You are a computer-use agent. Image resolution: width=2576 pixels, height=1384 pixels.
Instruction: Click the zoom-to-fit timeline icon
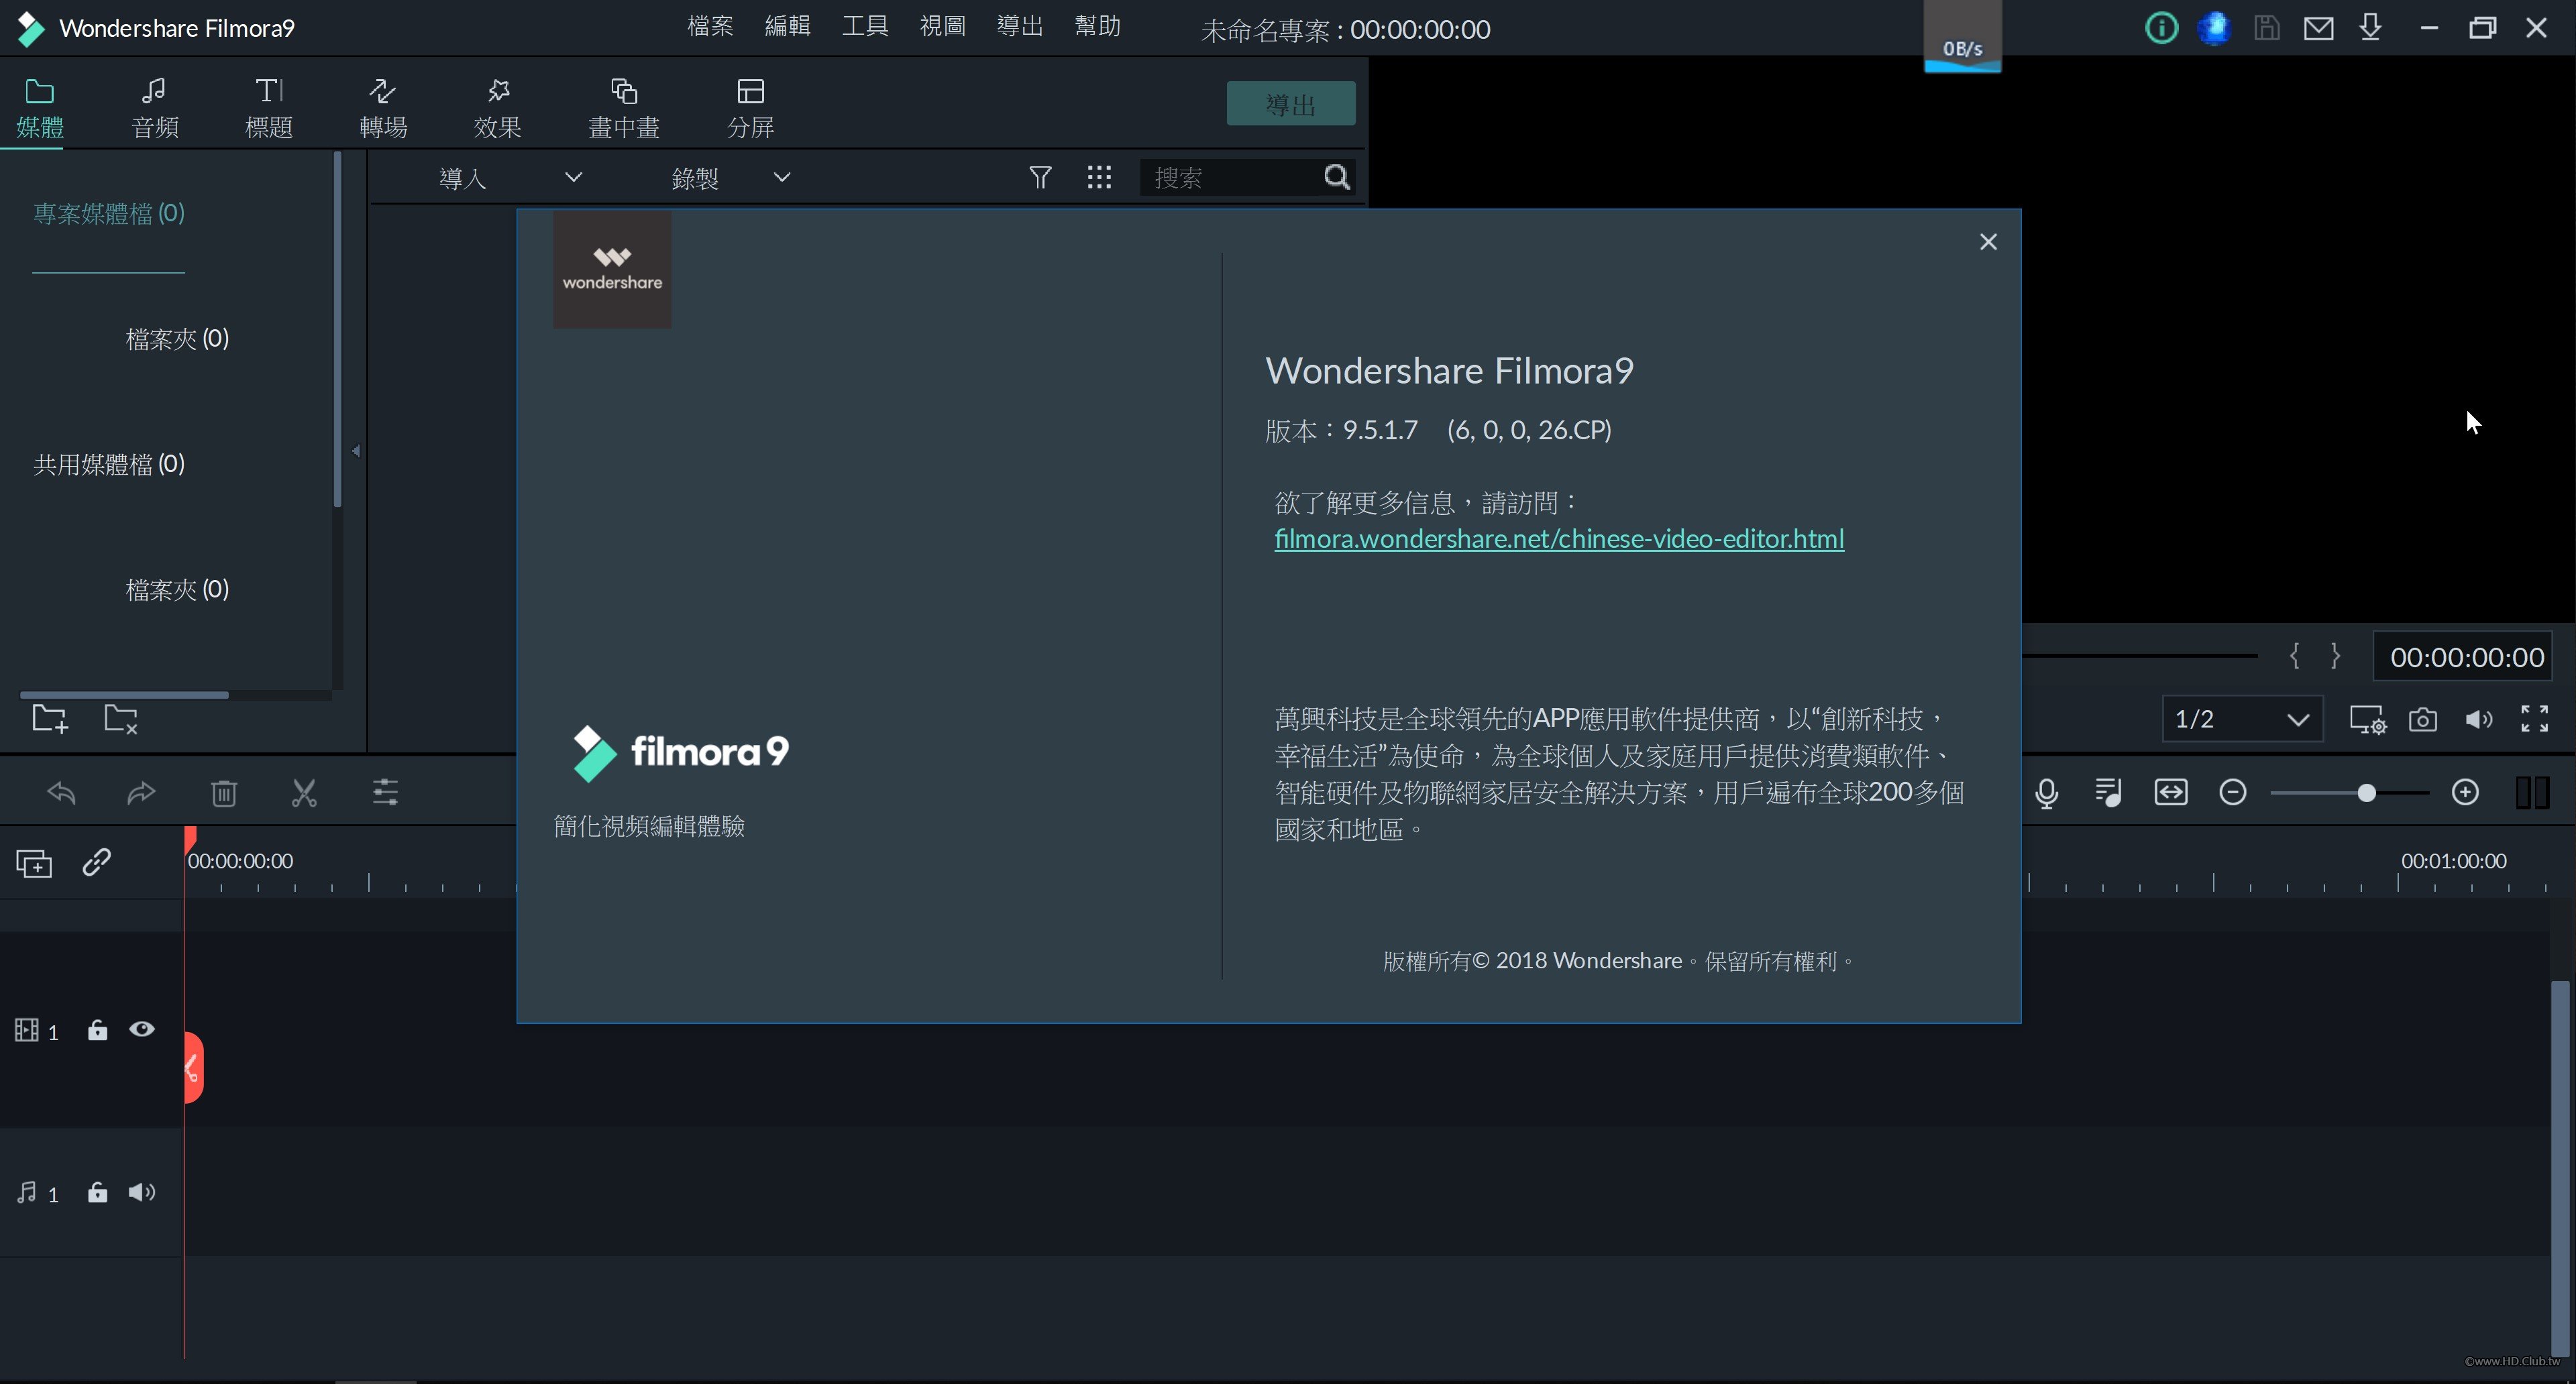pos(2171,793)
